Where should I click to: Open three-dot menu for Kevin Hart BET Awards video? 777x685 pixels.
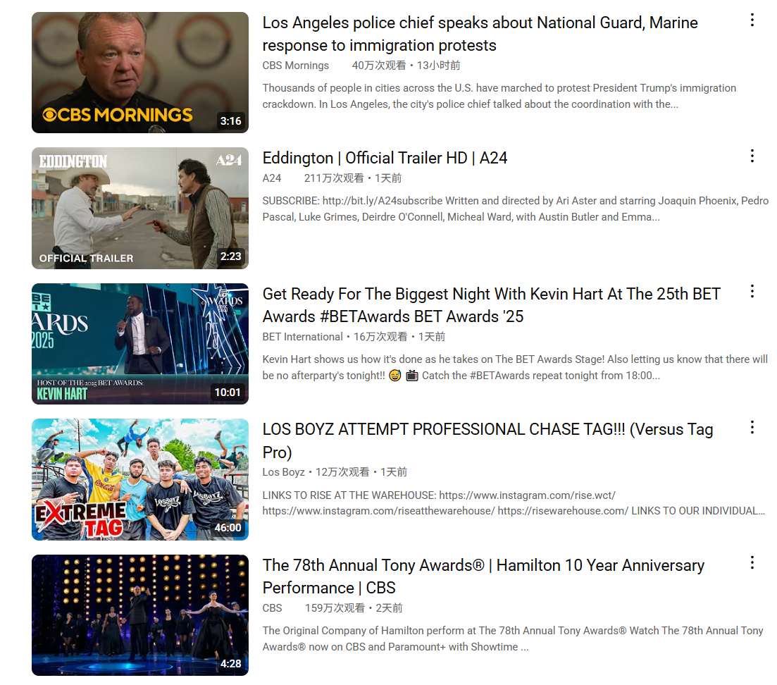[752, 292]
